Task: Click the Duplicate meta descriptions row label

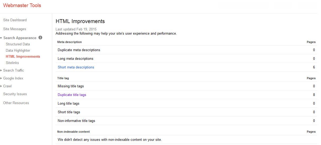Action: pyautogui.click(x=79, y=50)
